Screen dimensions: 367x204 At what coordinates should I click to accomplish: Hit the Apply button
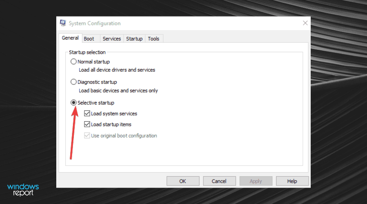tap(256, 181)
